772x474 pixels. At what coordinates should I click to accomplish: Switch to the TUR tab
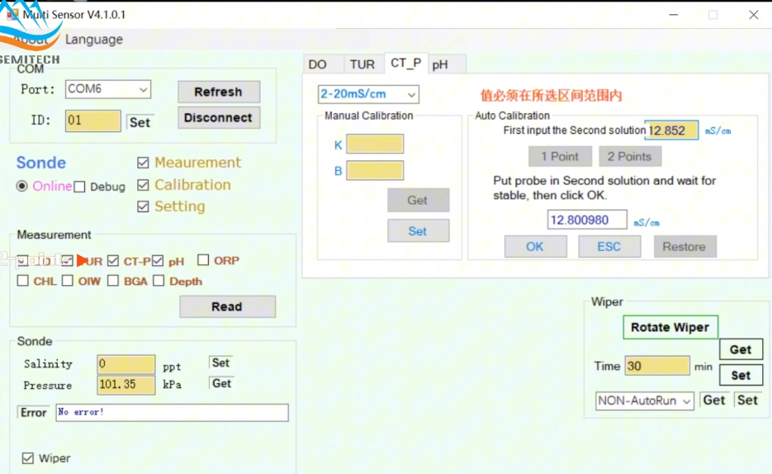pyautogui.click(x=362, y=64)
